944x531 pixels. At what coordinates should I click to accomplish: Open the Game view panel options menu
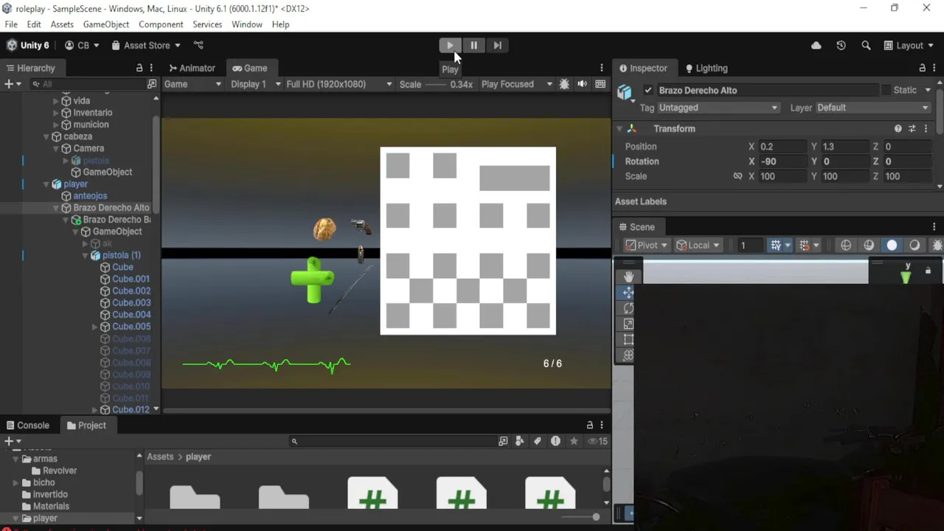[x=602, y=68]
